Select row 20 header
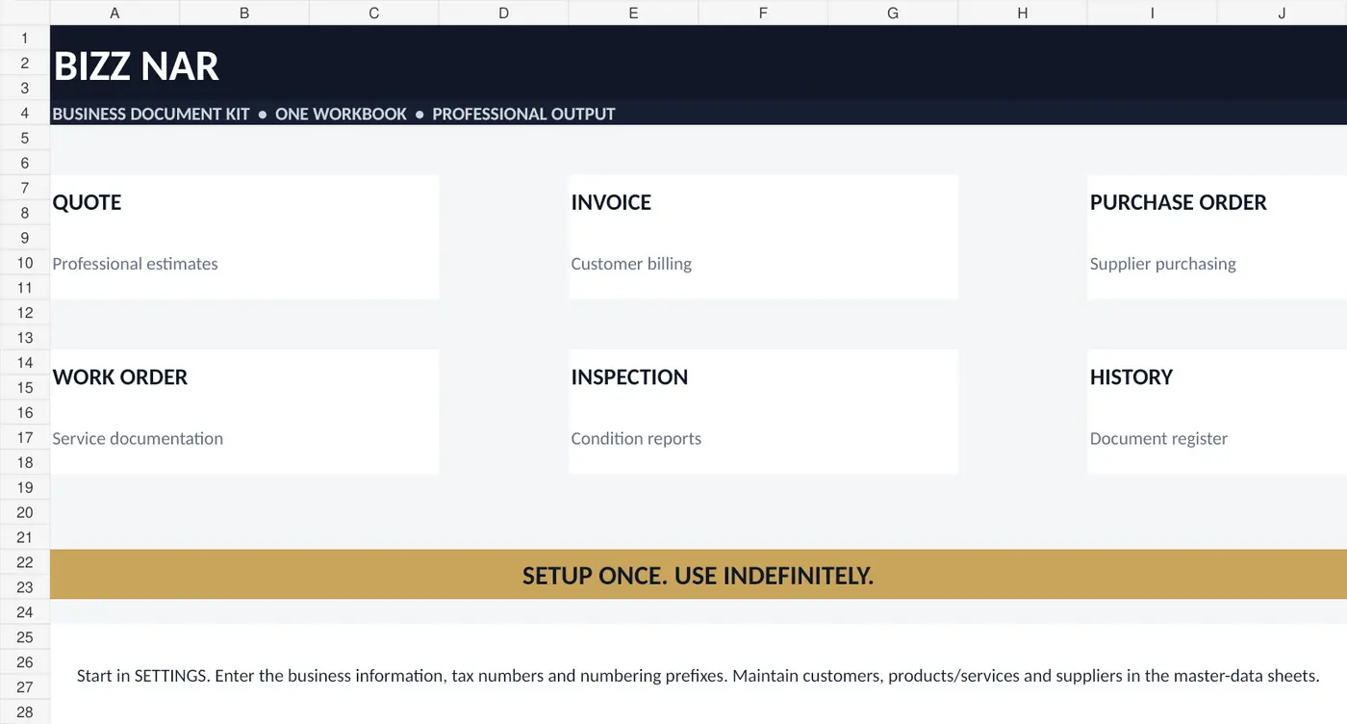This screenshot has height=724, width=1347. pos(25,512)
